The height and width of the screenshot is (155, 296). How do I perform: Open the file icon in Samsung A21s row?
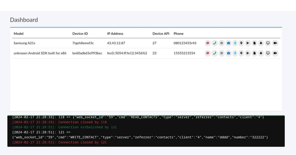[x=254, y=43]
